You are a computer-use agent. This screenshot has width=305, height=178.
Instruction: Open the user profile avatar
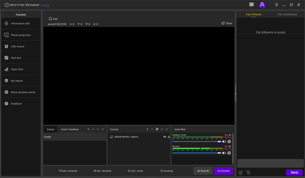point(262,5)
